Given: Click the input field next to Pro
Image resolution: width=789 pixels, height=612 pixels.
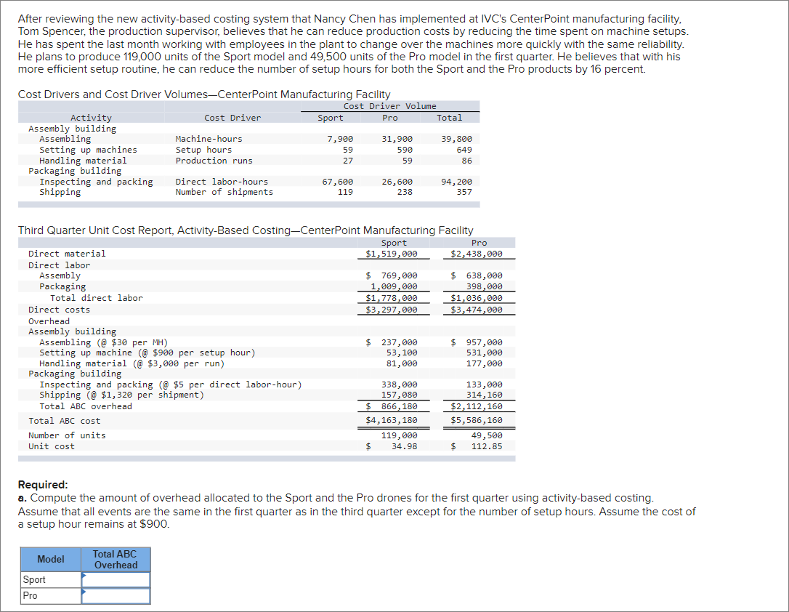Looking at the screenshot, I should [x=116, y=595].
